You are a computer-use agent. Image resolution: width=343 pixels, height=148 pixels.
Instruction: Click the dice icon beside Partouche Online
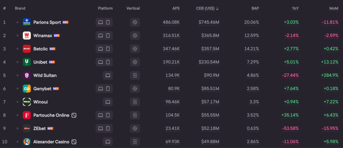[74, 115]
